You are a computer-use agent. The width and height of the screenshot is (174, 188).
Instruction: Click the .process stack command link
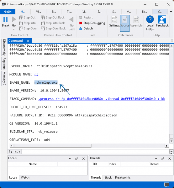102,99
